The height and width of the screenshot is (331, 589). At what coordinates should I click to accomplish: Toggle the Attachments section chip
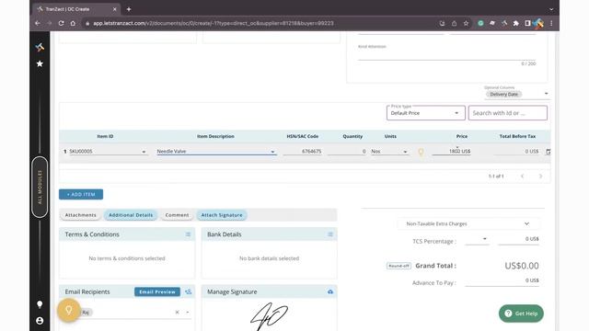[x=80, y=215]
